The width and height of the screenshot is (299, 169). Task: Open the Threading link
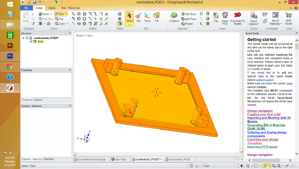click(254, 143)
